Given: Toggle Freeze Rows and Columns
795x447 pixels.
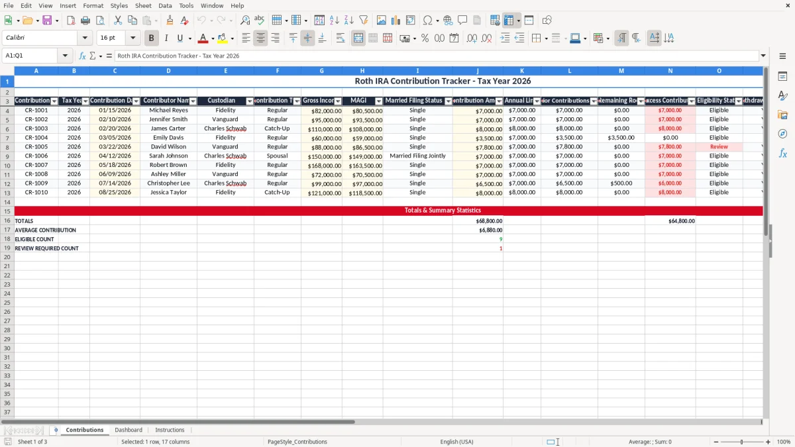Looking at the screenshot, I should 508,21.
